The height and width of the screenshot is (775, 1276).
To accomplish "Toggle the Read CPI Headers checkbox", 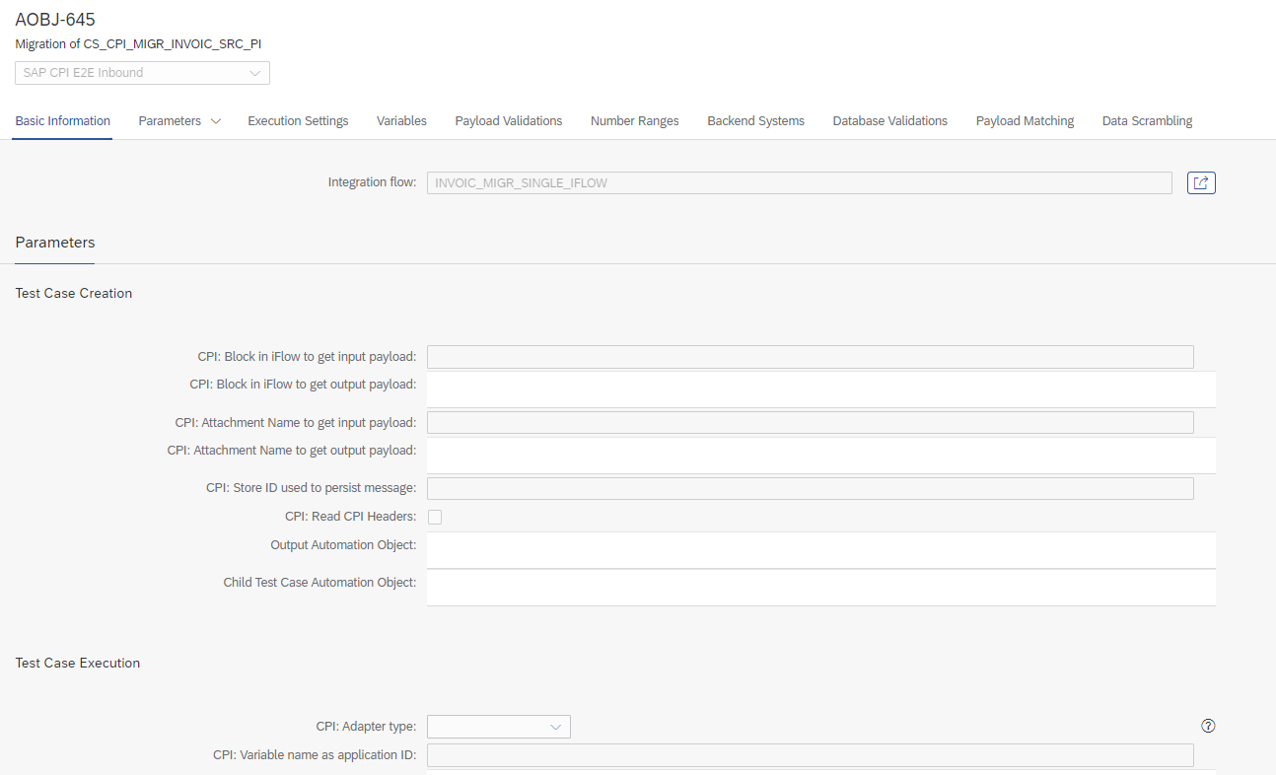I will [x=435, y=517].
